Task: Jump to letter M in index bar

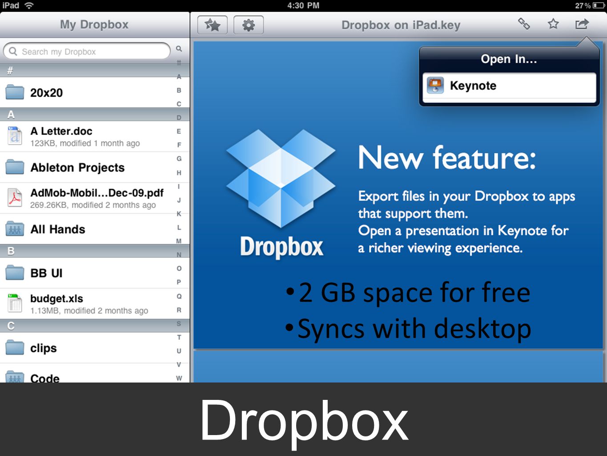Action: click(179, 241)
